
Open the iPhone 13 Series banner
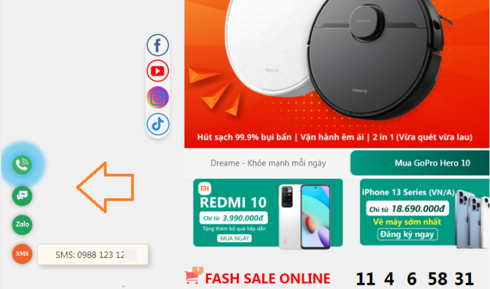424,212
